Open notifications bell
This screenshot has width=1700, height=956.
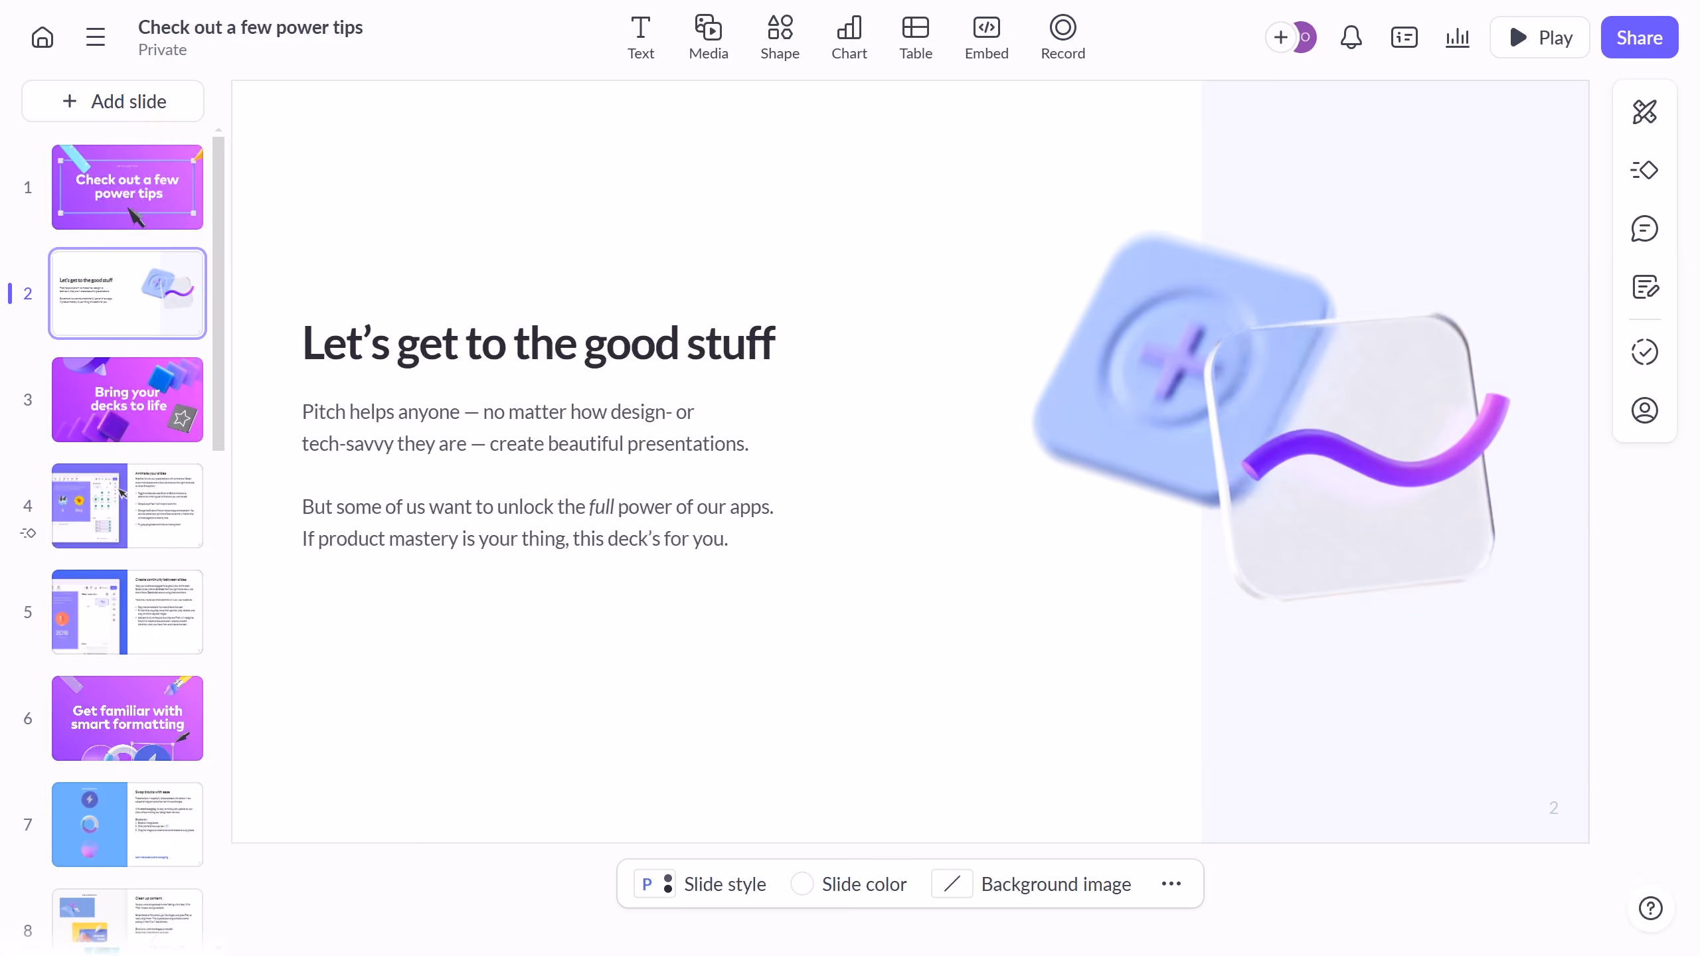click(1351, 37)
